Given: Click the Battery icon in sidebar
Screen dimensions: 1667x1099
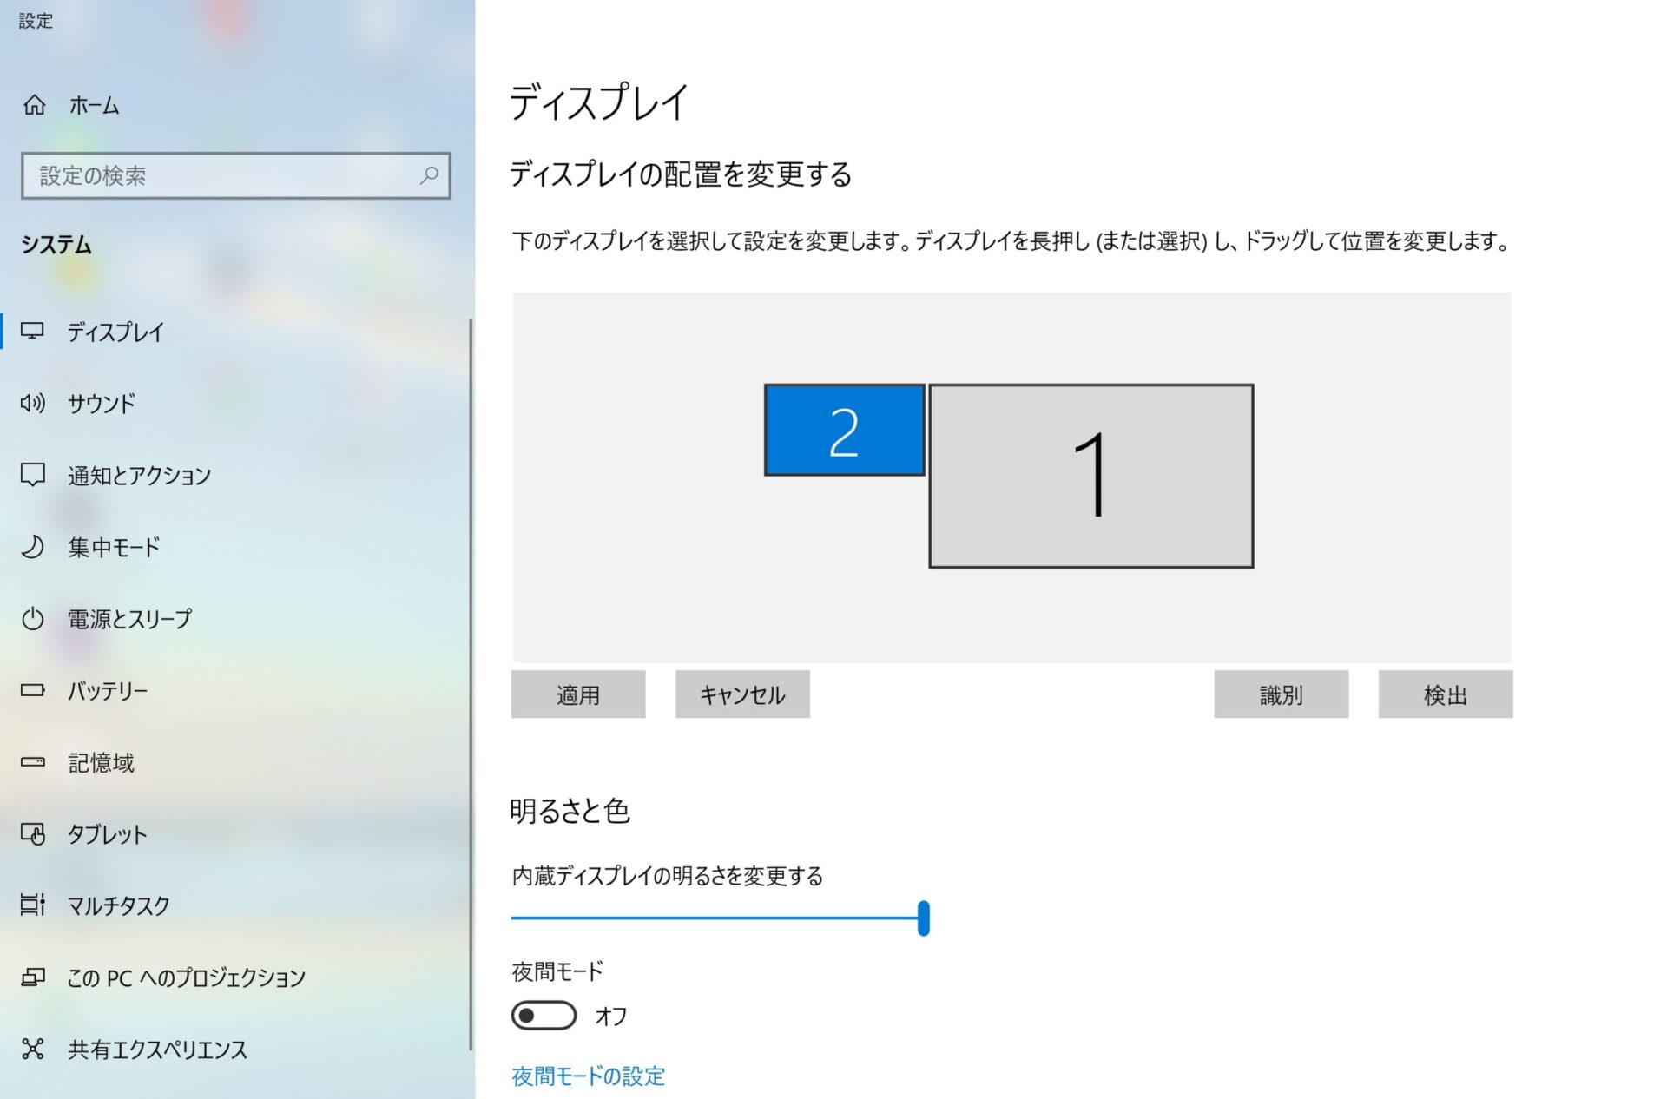Looking at the screenshot, I should tap(33, 690).
